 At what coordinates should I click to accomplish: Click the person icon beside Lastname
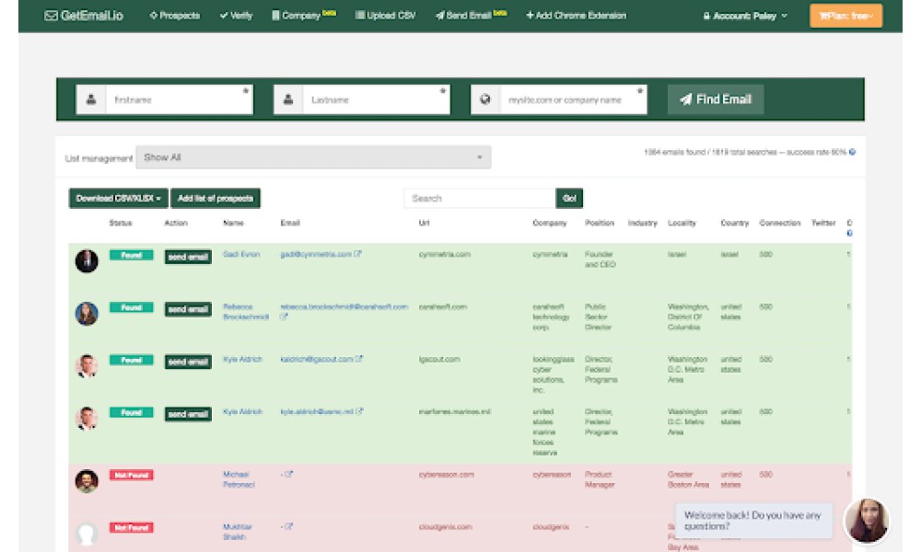(288, 99)
